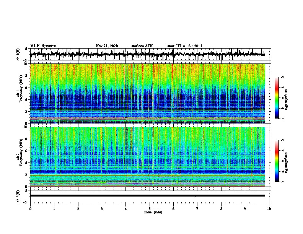The height and width of the screenshot is (234, 303).
Task: Click the "Time (min)" axis label
Action: click(x=153, y=212)
